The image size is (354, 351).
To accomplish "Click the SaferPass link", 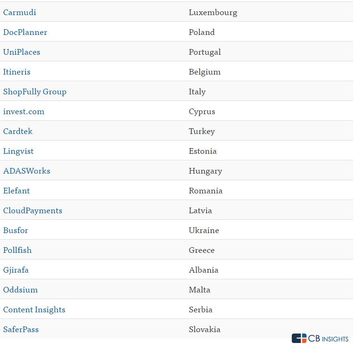I will (x=21, y=329).
